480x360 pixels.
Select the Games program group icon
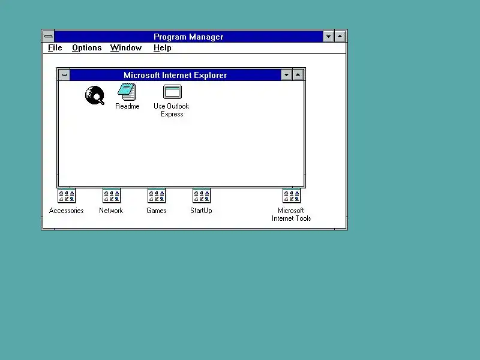pyautogui.click(x=157, y=196)
